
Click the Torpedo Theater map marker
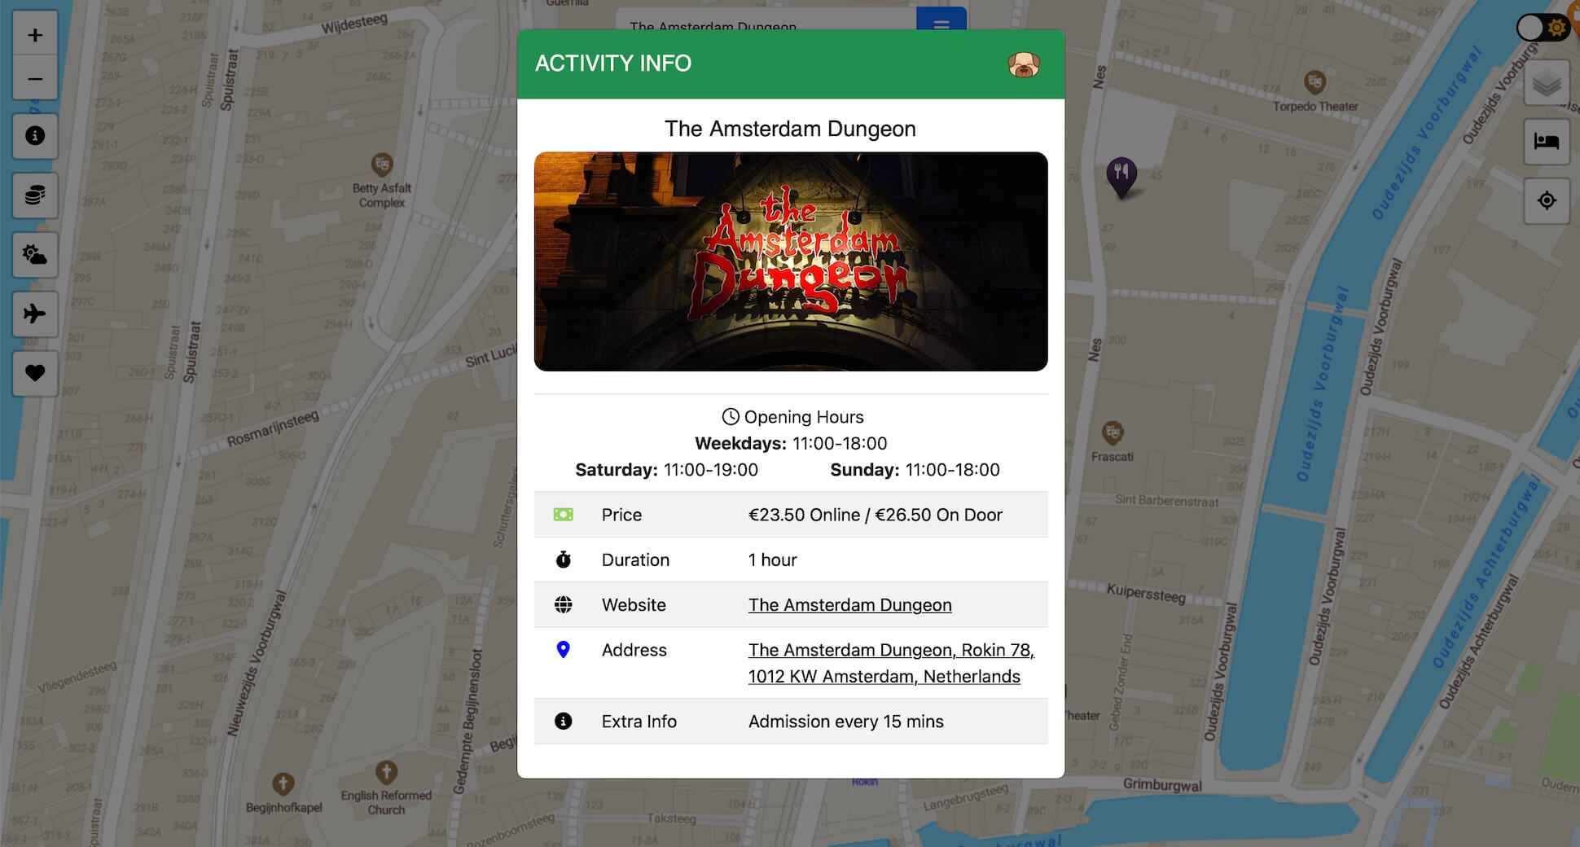pyautogui.click(x=1314, y=82)
